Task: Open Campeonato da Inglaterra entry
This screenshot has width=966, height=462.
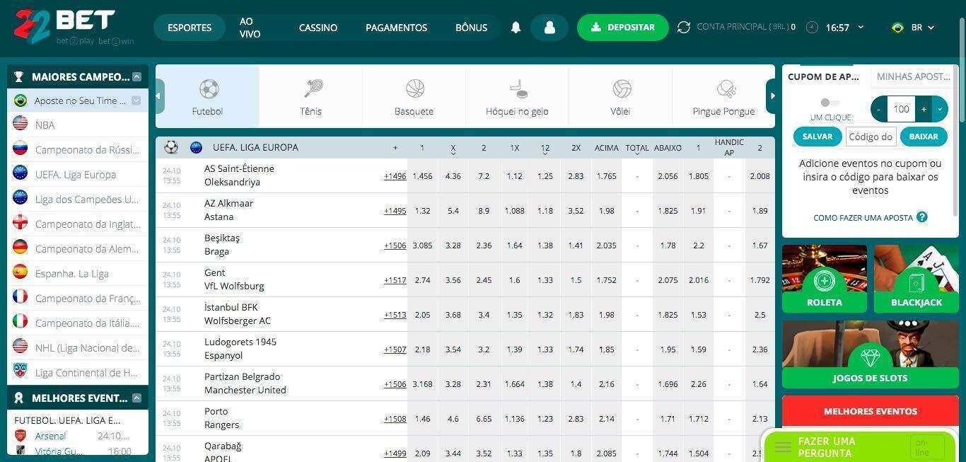Action: pyautogui.click(x=78, y=224)
